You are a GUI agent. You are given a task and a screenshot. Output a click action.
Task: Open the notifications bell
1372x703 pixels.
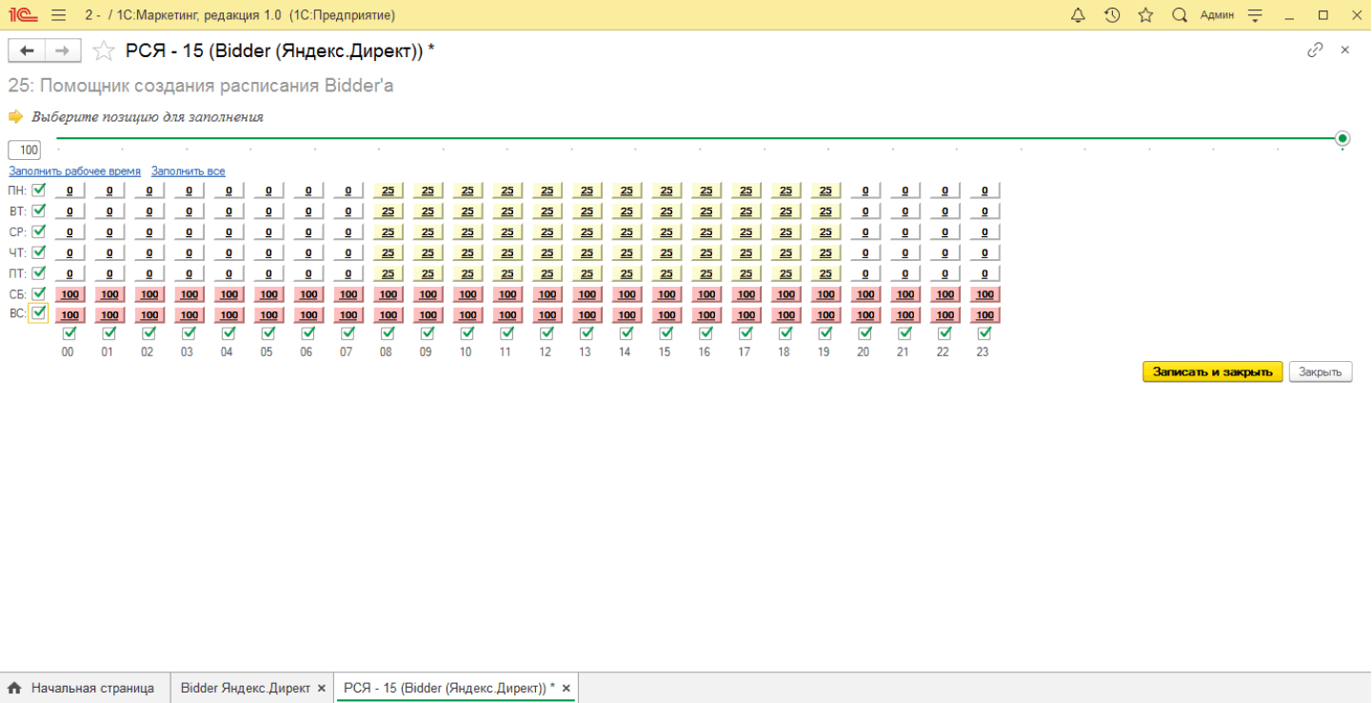tap(1078, 15)
